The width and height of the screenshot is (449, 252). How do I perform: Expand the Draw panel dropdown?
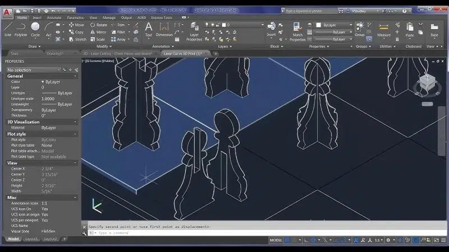coord(34,46)
